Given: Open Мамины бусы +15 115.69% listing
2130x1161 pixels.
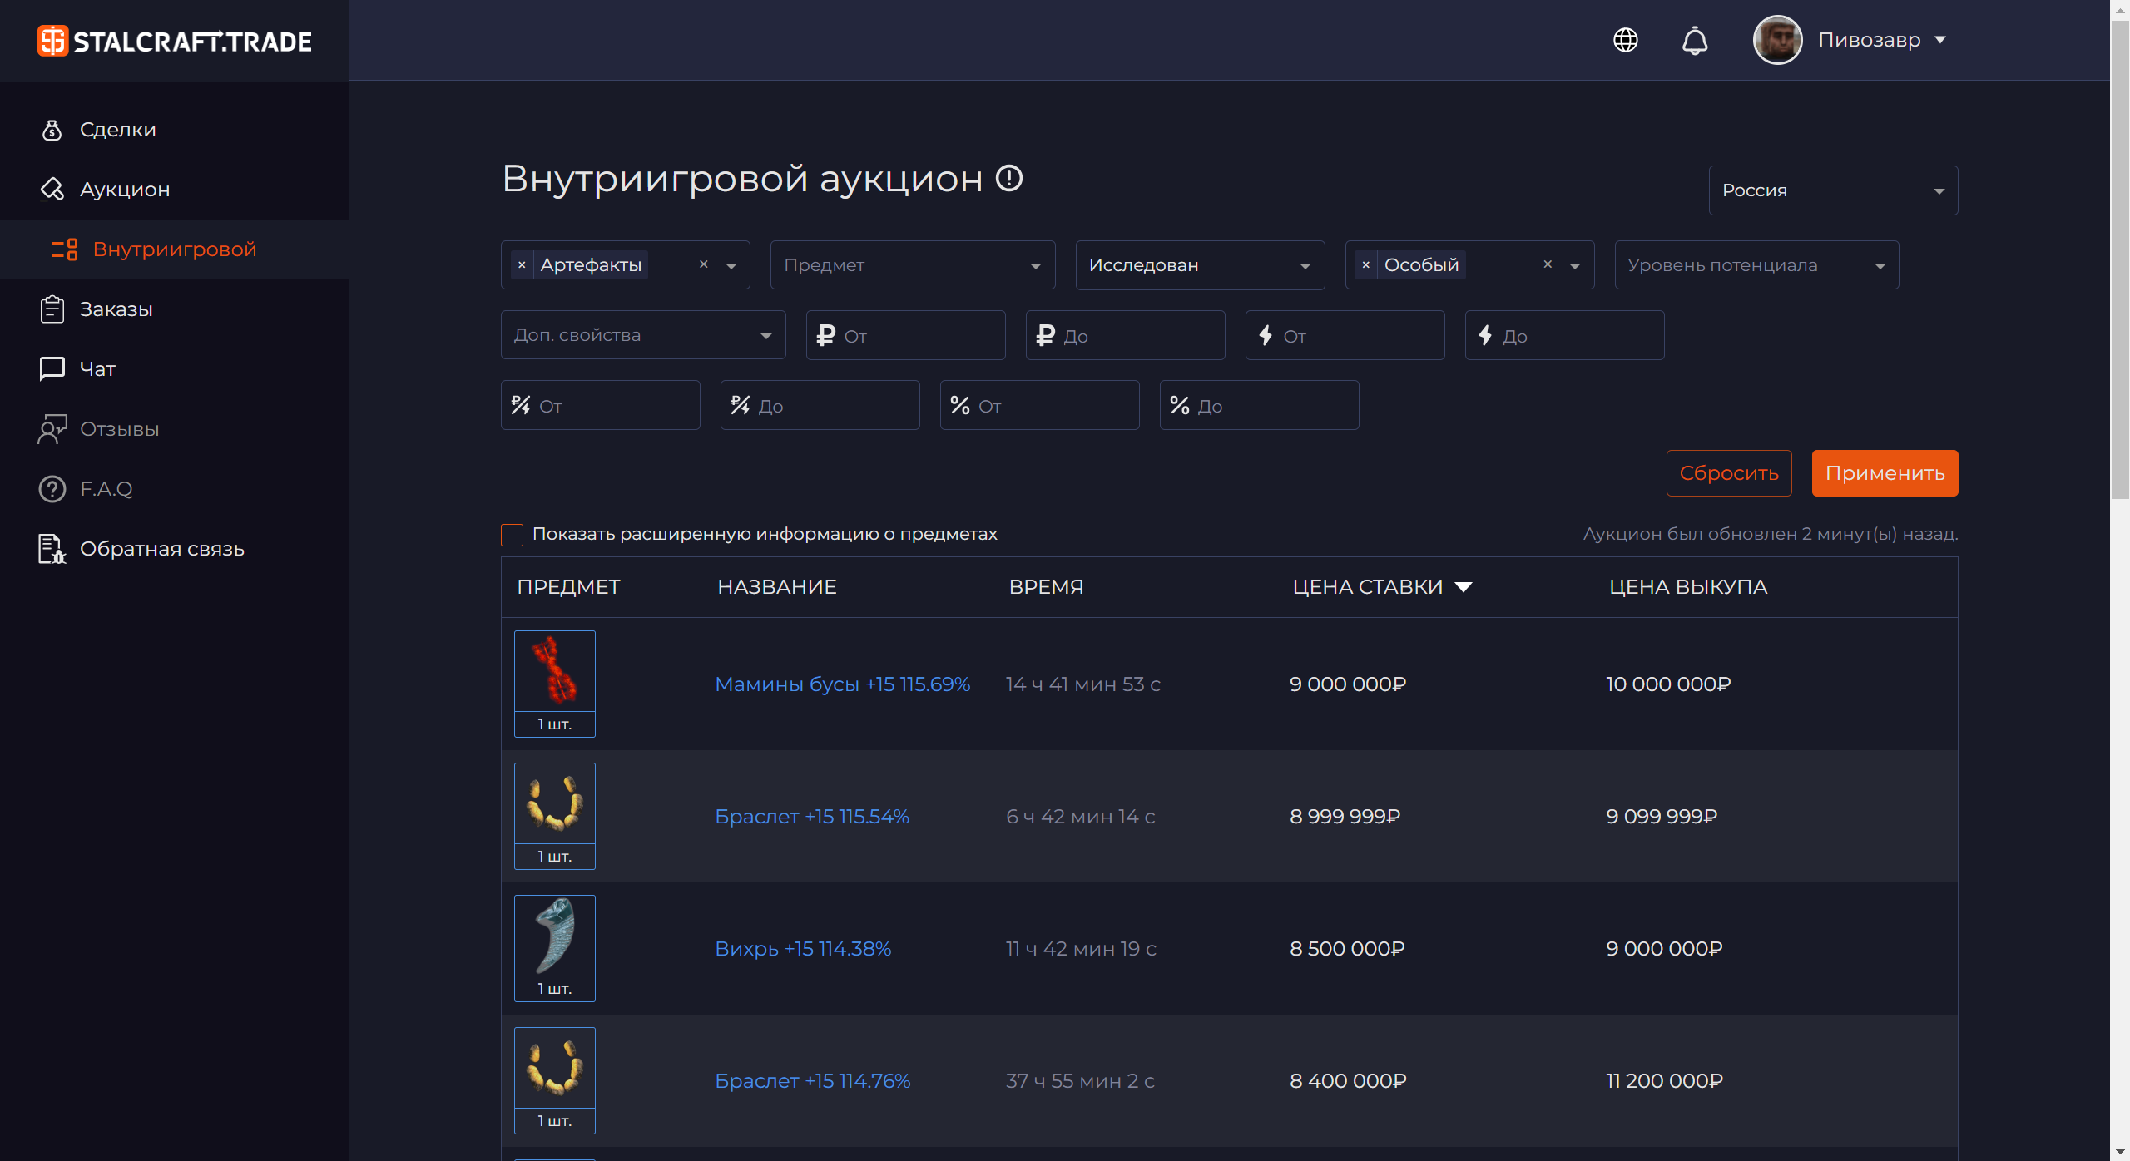Looking at the screenshot, I should pos(842,684).
